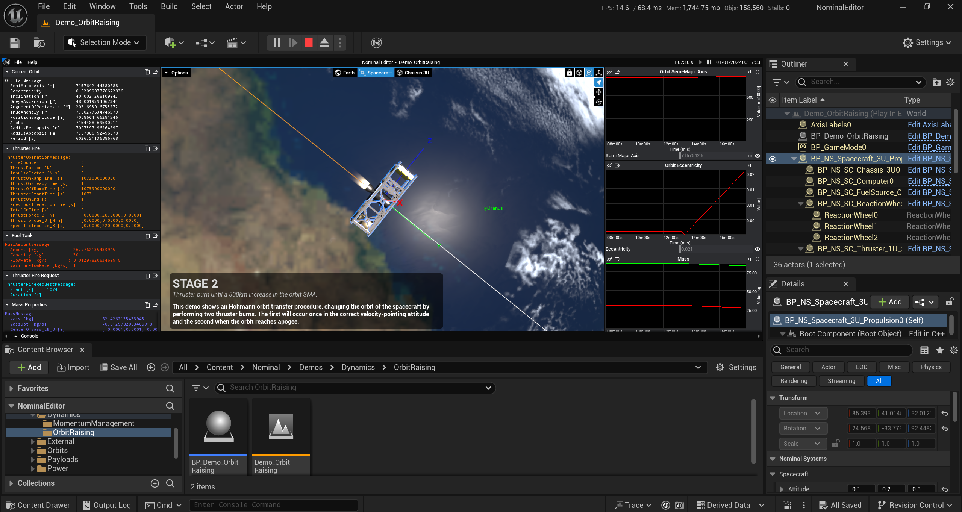Collapse the Mass Properties panel
Screen dimensions: 962x512
coord(7,305)
